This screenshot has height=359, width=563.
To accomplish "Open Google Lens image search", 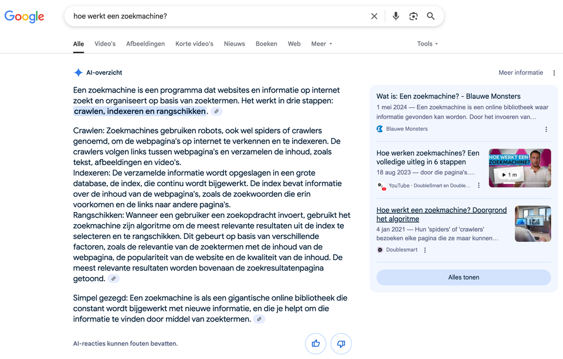I will pos(413,16).
